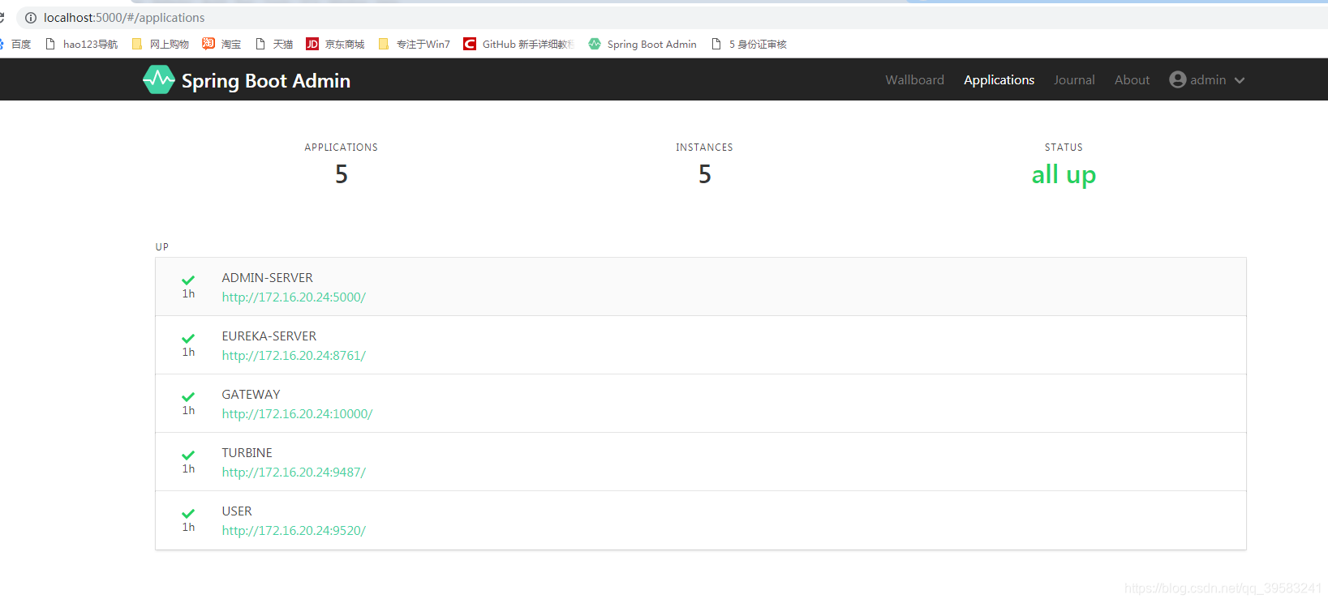Open the 天猫 bookmark
The image size is (1328, 603).
(273, 44)
